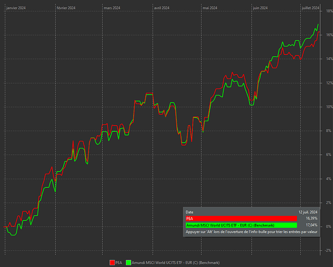Viewport: 333px width, 267px height.
Task: Click the juin 2024 axis label
Action: pyautogui.click(x=260, y=8)
